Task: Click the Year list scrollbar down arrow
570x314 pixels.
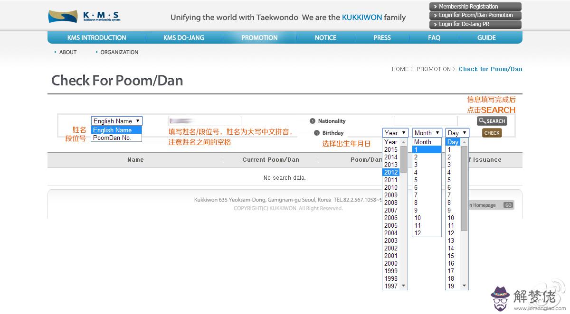Action: click(x=404, y=286)
